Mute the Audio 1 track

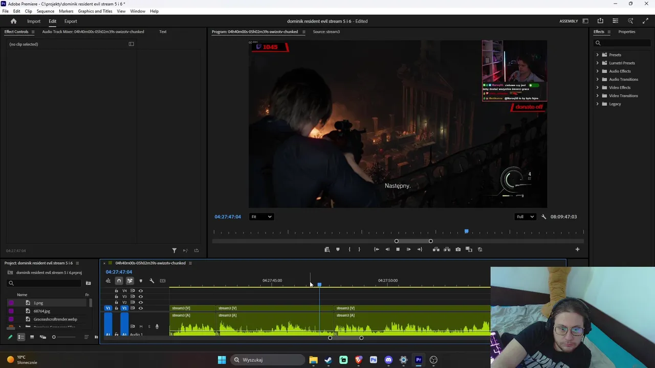click(141, 327)
